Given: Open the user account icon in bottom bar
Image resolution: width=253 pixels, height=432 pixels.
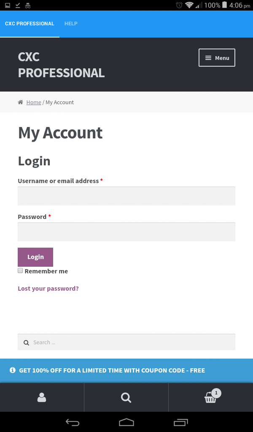Looking at the screenshot, I should coord(42,397).
